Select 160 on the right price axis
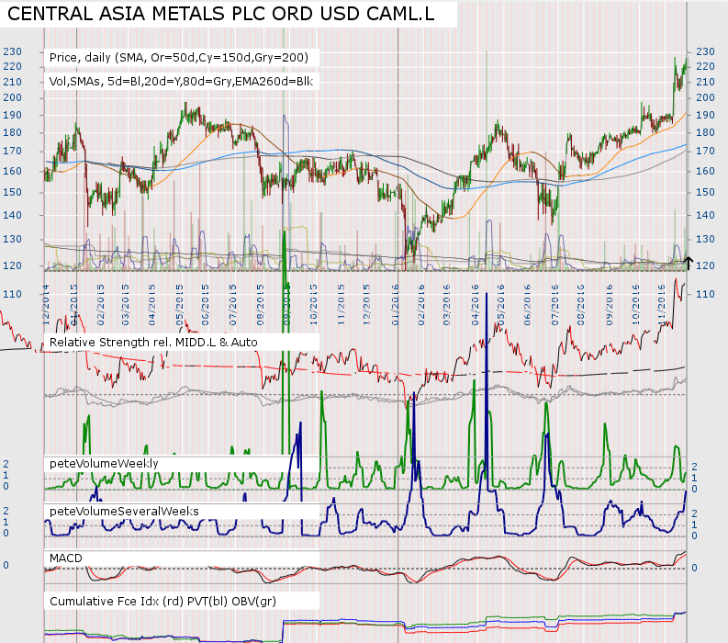Image resolution: width=728 pixels, height=643 pixels. (705, 171)
